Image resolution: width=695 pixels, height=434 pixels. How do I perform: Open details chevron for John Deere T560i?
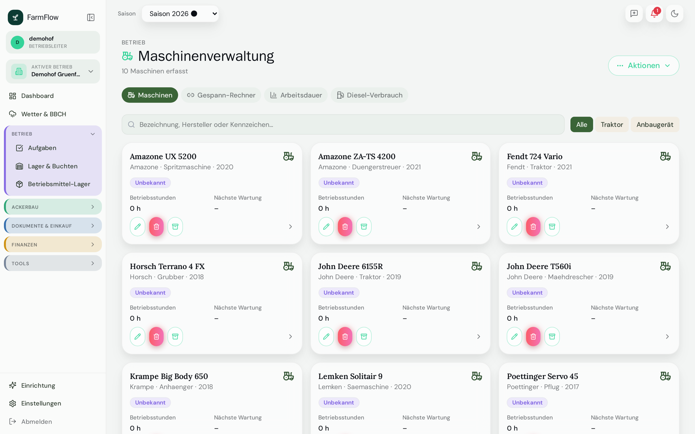pos(667,337)
